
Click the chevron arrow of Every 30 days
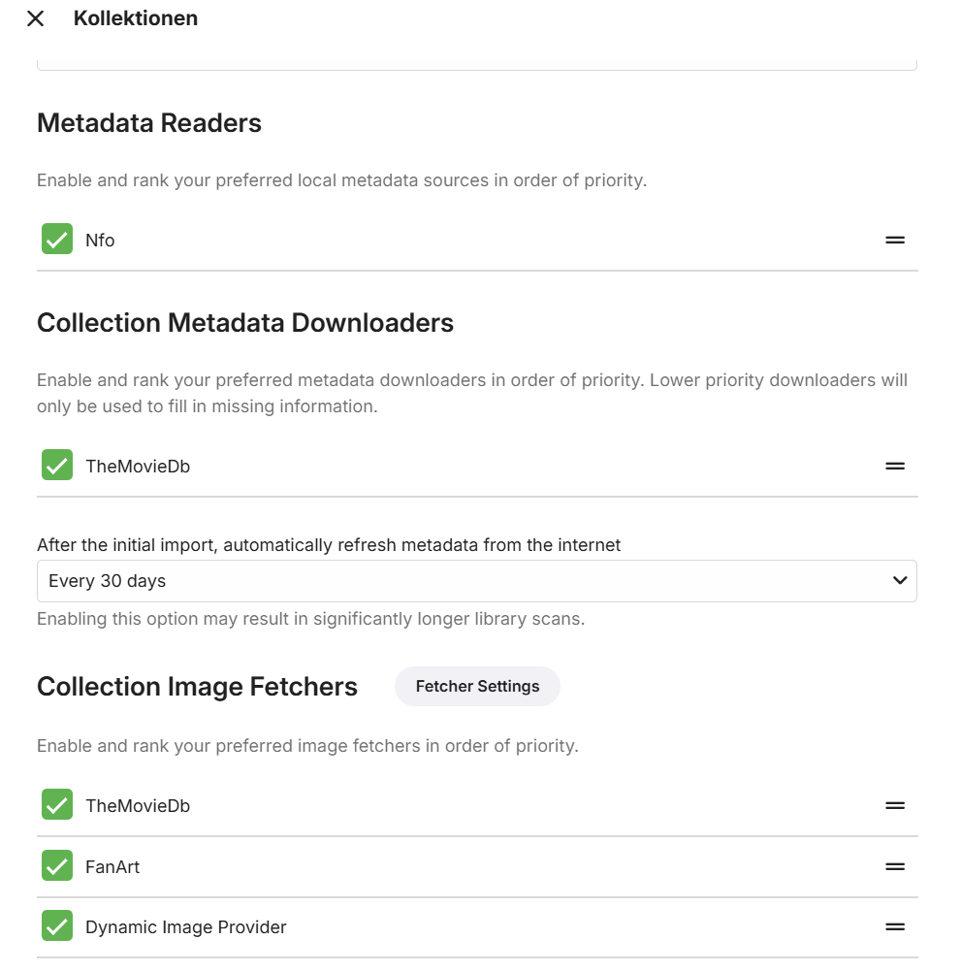point(899,581)
